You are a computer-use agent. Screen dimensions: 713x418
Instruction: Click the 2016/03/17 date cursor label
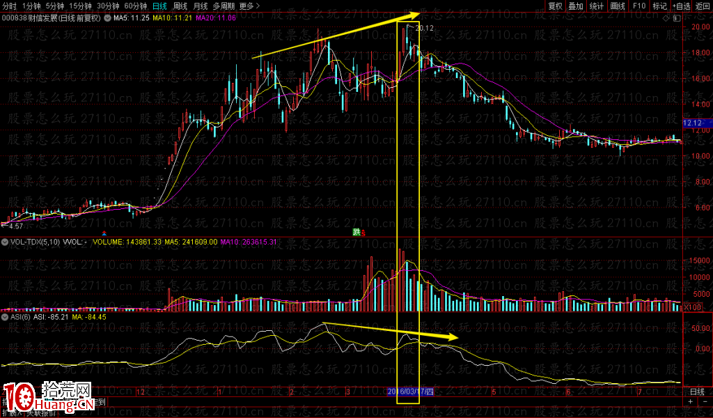411,392
